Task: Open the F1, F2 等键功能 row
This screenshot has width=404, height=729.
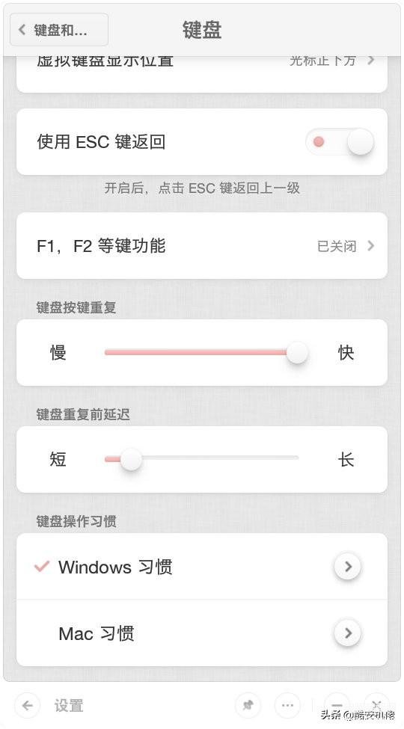Action: pos(202,245)
